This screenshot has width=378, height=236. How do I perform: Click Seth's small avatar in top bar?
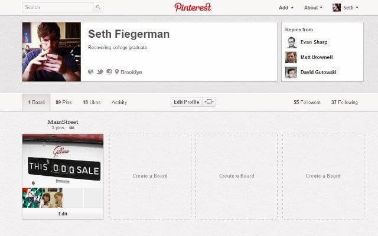click(x=337, y=8)
